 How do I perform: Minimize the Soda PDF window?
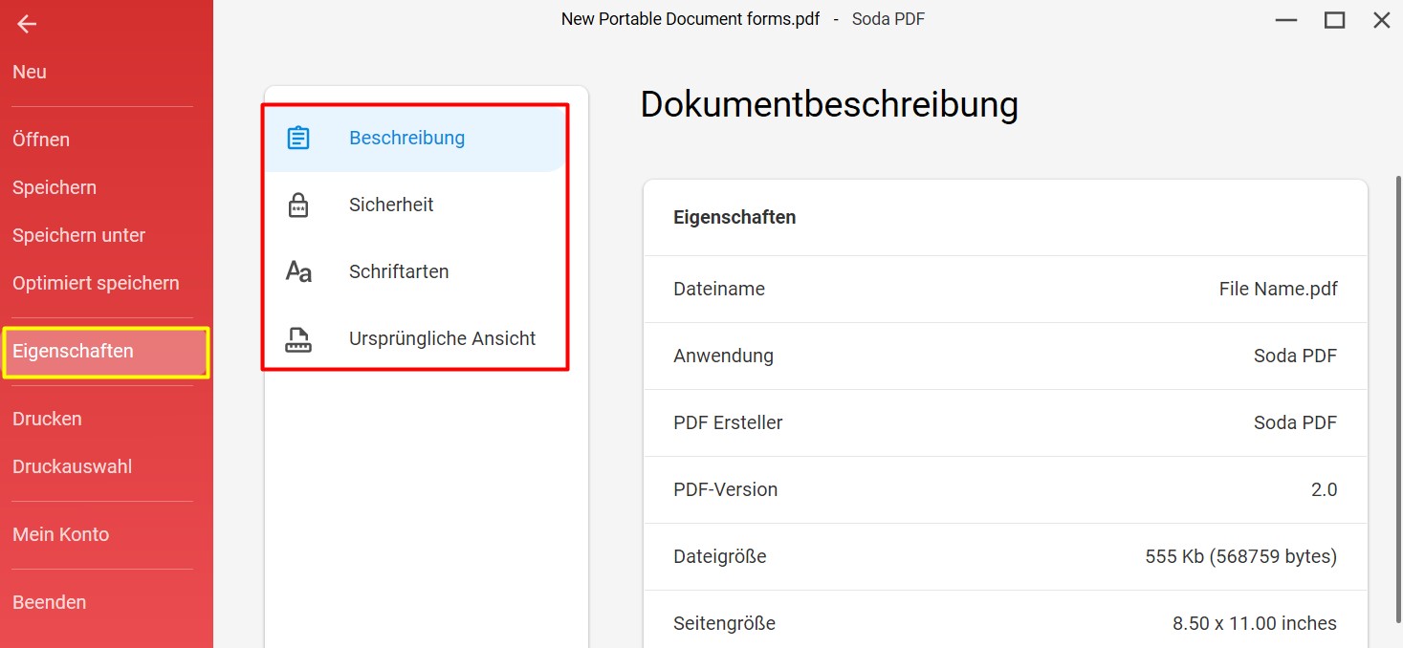tap(1287, 19)
